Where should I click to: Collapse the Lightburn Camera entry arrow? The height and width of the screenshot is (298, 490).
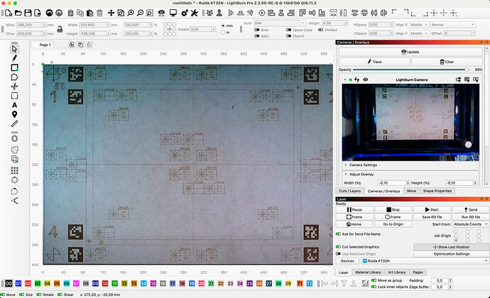(x=345, y=79)
